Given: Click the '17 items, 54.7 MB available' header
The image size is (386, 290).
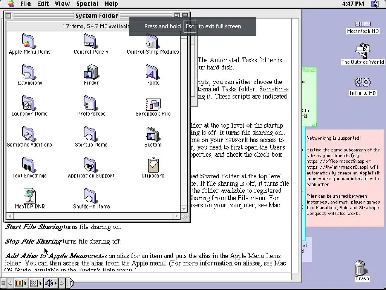Looking at the screenshot, I should point(96,26).
